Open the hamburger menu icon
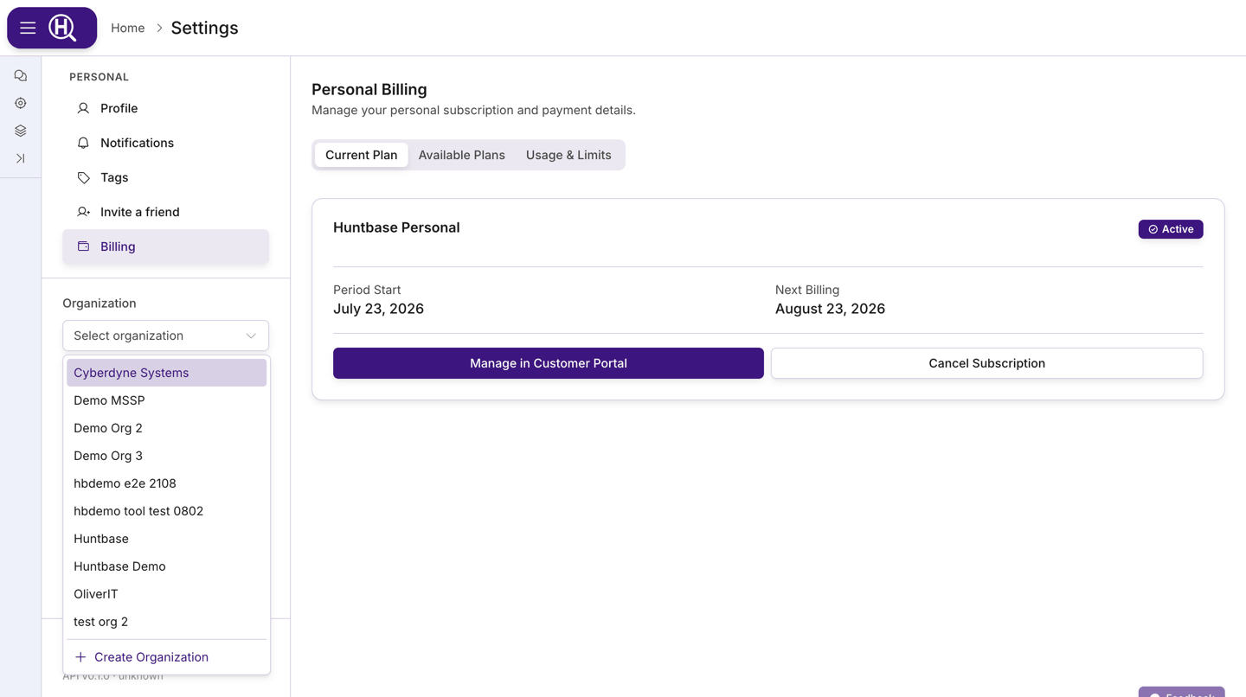Image resolution: width=1246 pixels, height=697 pixels. [28, 28]
